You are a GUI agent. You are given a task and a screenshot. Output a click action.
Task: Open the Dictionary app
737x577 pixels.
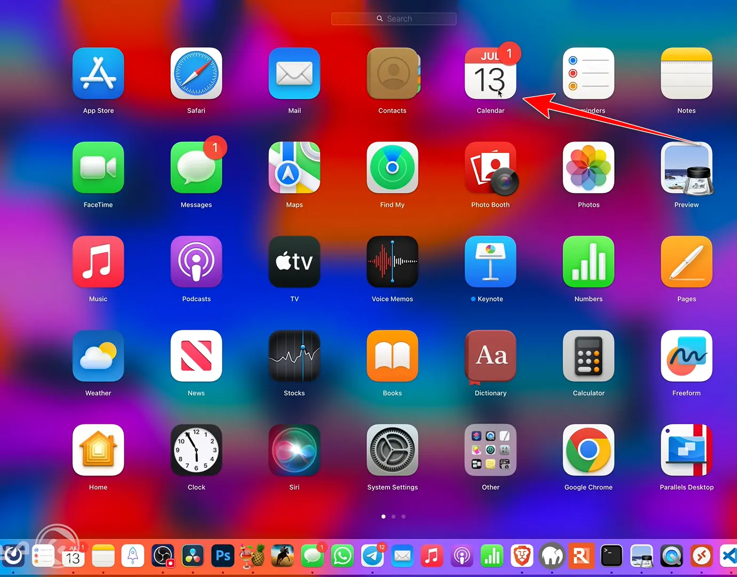(x=490, y=355)
